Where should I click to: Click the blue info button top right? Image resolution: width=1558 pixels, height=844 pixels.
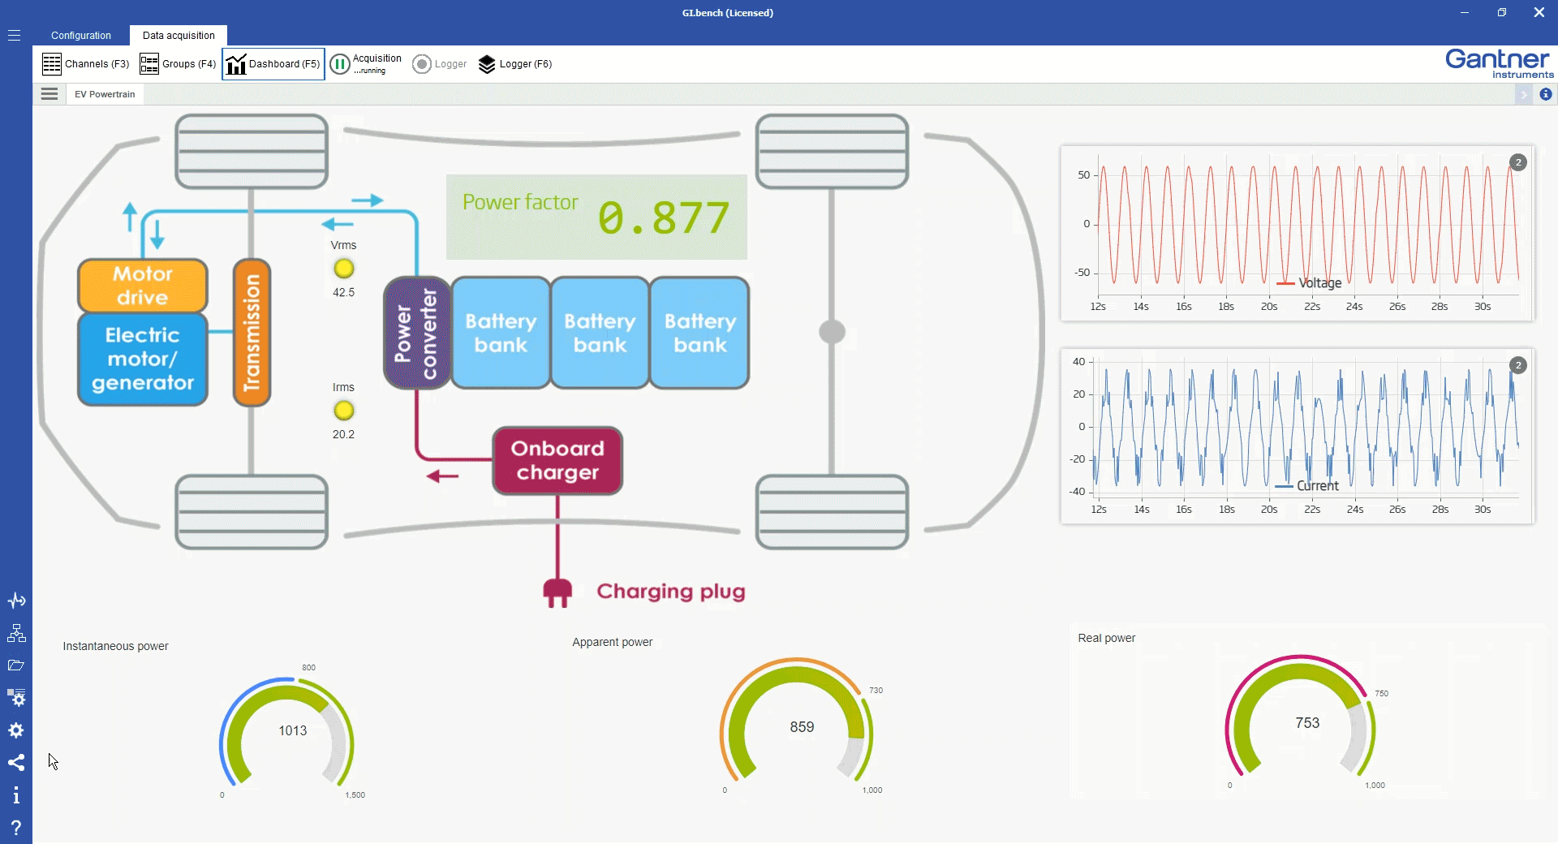tap(1546, 94)
